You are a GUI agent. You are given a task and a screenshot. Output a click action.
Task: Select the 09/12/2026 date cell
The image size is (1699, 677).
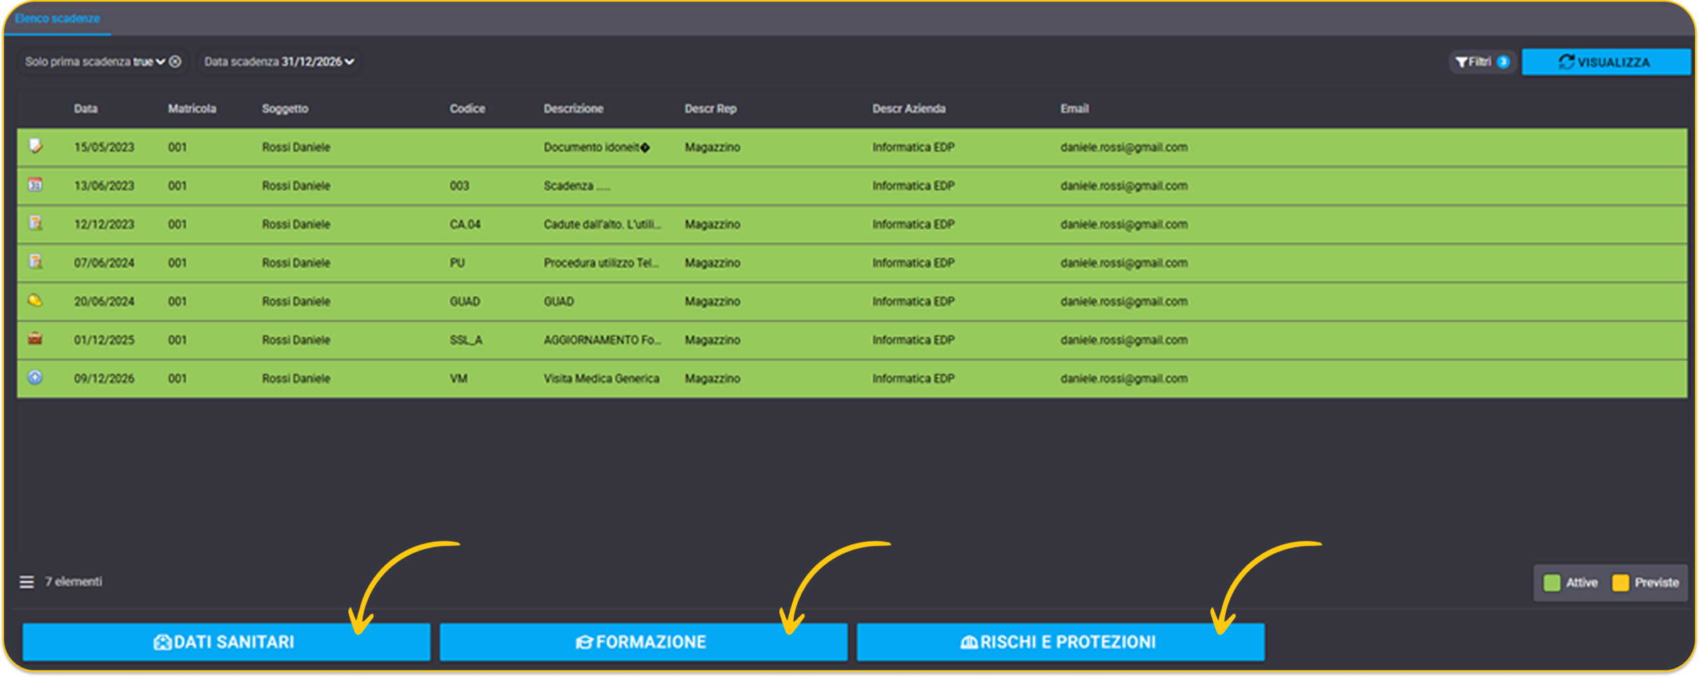point(104,378)
